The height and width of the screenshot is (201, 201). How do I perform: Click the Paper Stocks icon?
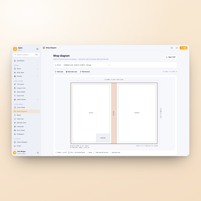15,99
